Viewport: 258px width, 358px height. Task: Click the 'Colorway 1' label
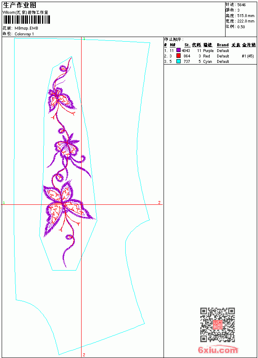pos(24,34)
